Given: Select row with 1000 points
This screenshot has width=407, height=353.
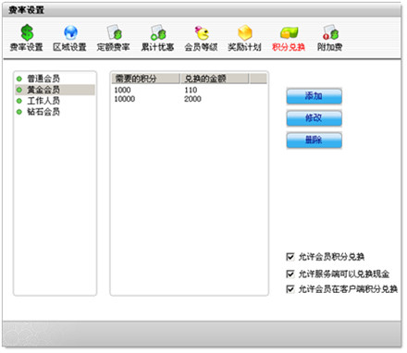Looking at the screenshot, I should 189,90.
